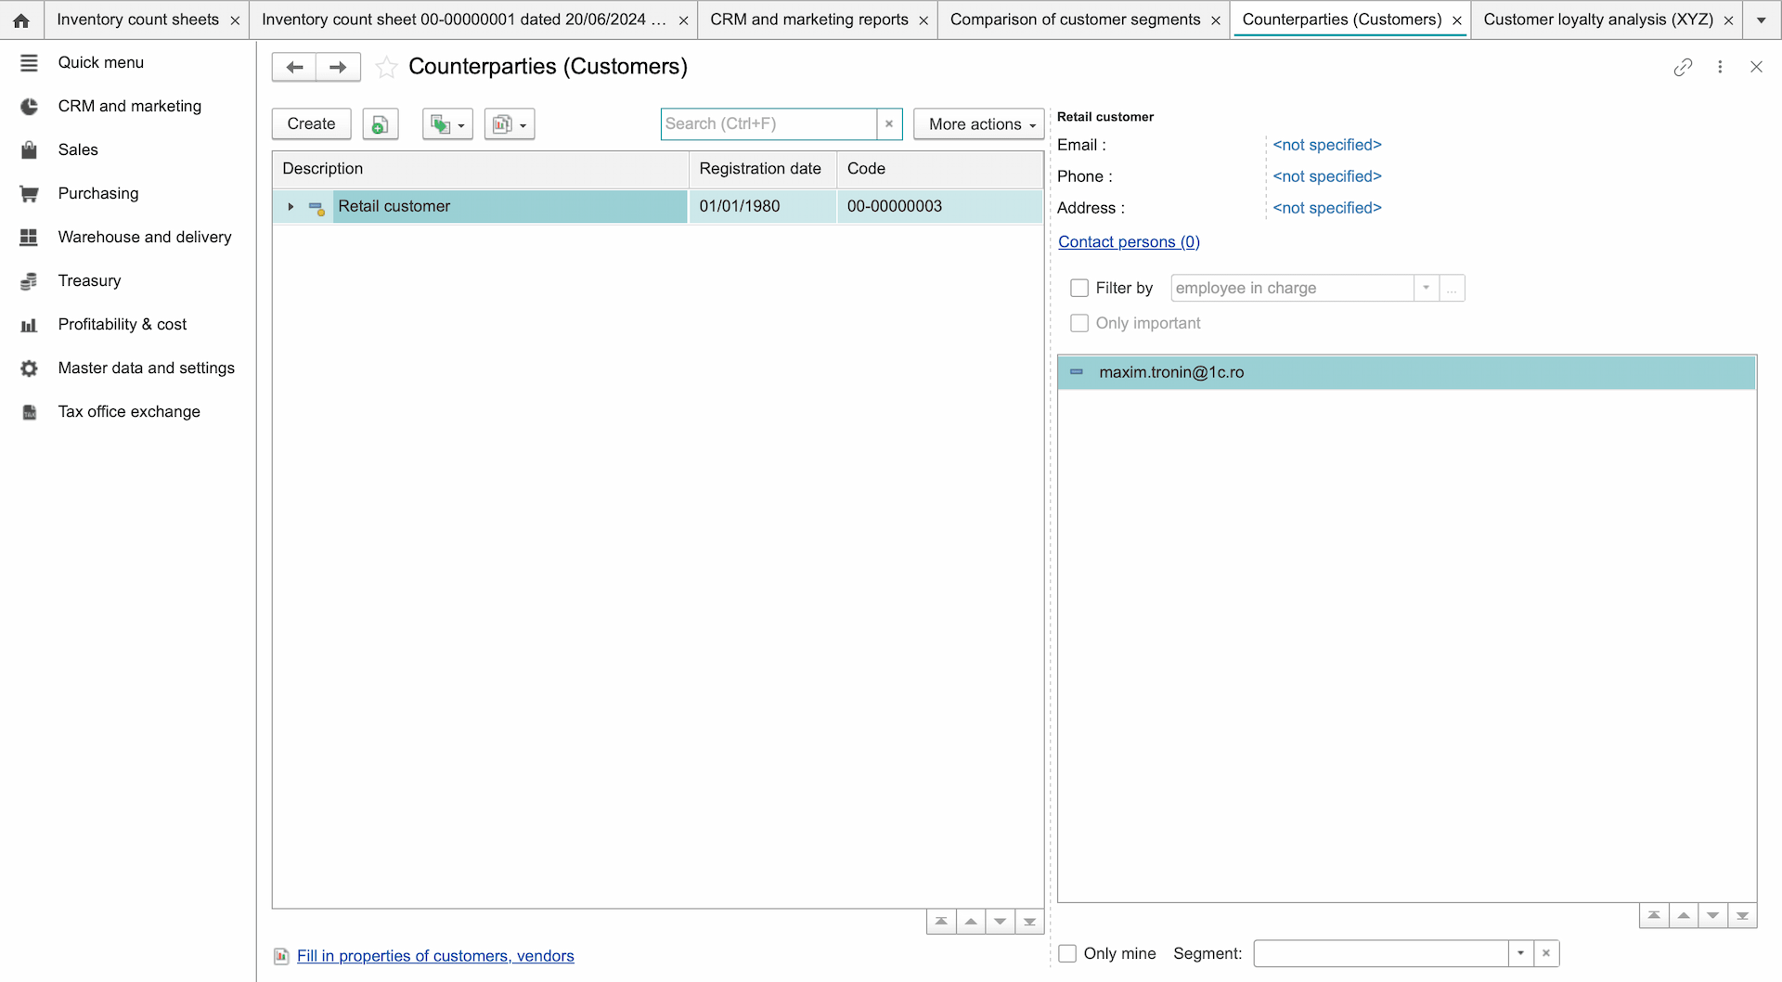Focus the Search (Ctrl+F) field
This screenshot has height=982, width=1782.
768,123
